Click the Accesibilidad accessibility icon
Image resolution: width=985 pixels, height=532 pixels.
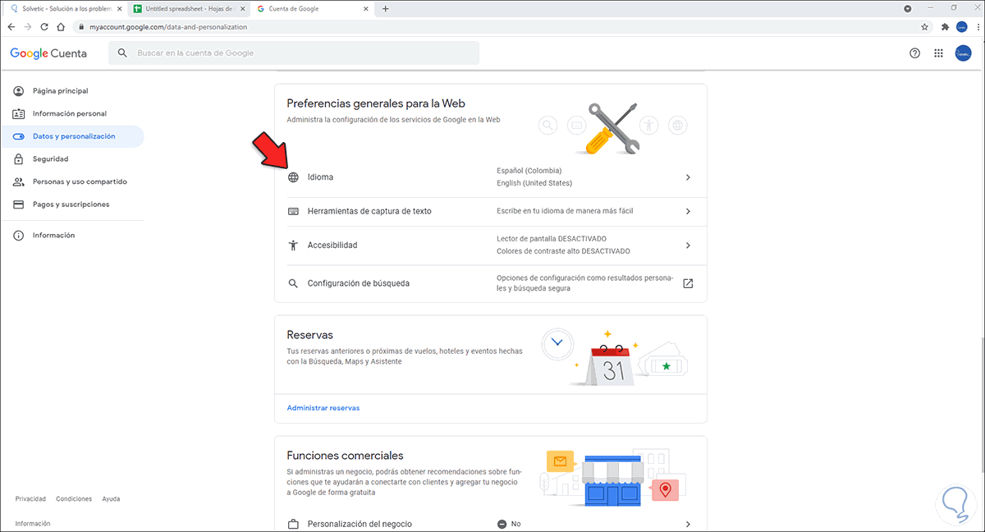click(293, 245)
